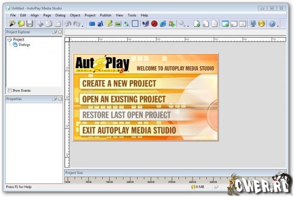Insert a Button object from toolbar
This screenshot has width=294, height=197.
tap(92, 24)
